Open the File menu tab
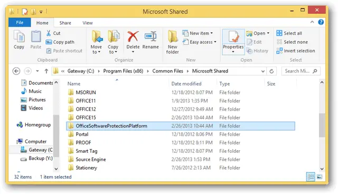The width and height of the screenshot is (338, 194). pyautogui.click(x=20, y=22)
